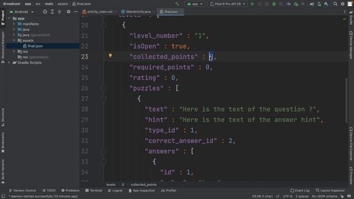
Task: Toggle Build Variants side panel
Action: 3,171
